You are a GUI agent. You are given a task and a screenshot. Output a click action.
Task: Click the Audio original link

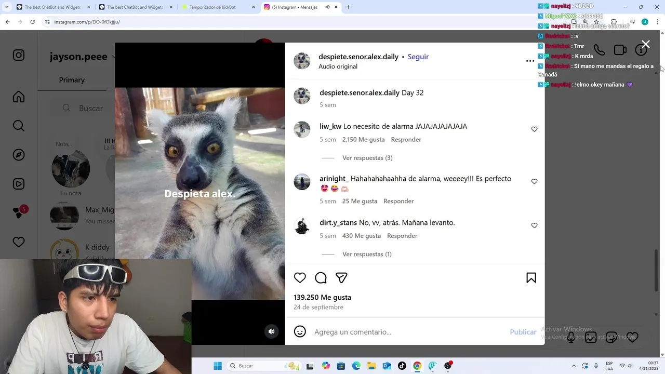[338, 66]
